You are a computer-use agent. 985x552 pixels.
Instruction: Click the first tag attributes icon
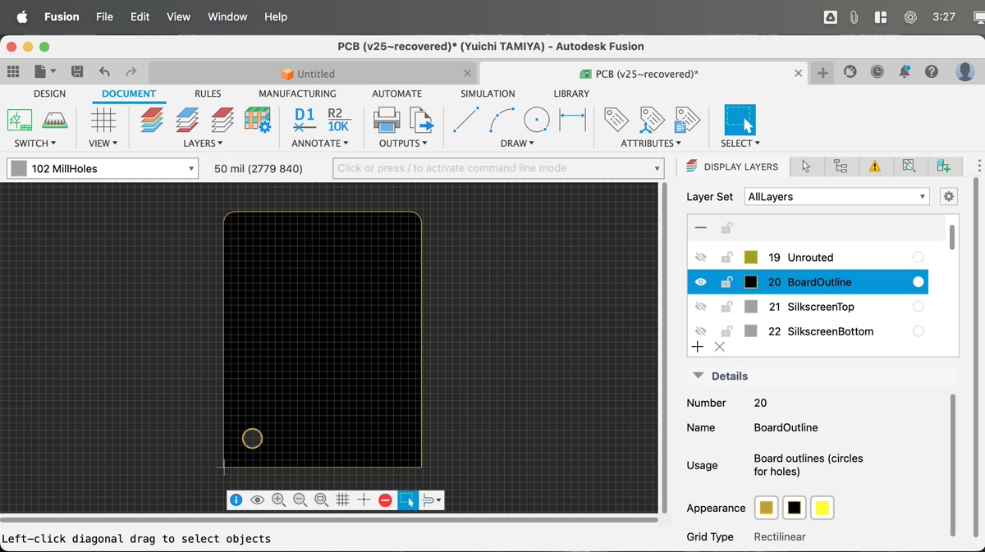616,120
